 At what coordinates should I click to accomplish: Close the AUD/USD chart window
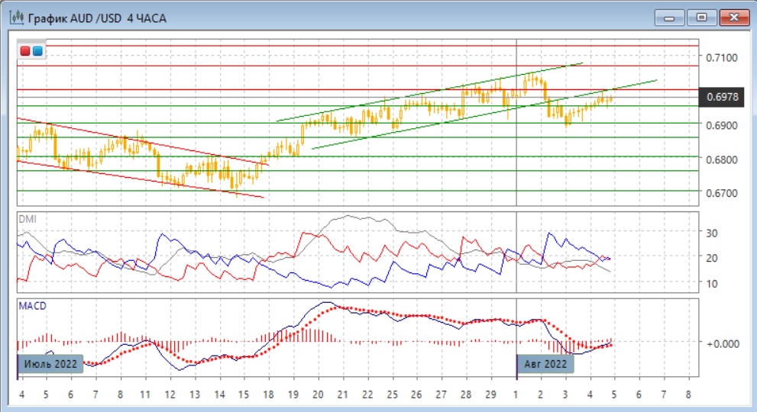(732, 17)
